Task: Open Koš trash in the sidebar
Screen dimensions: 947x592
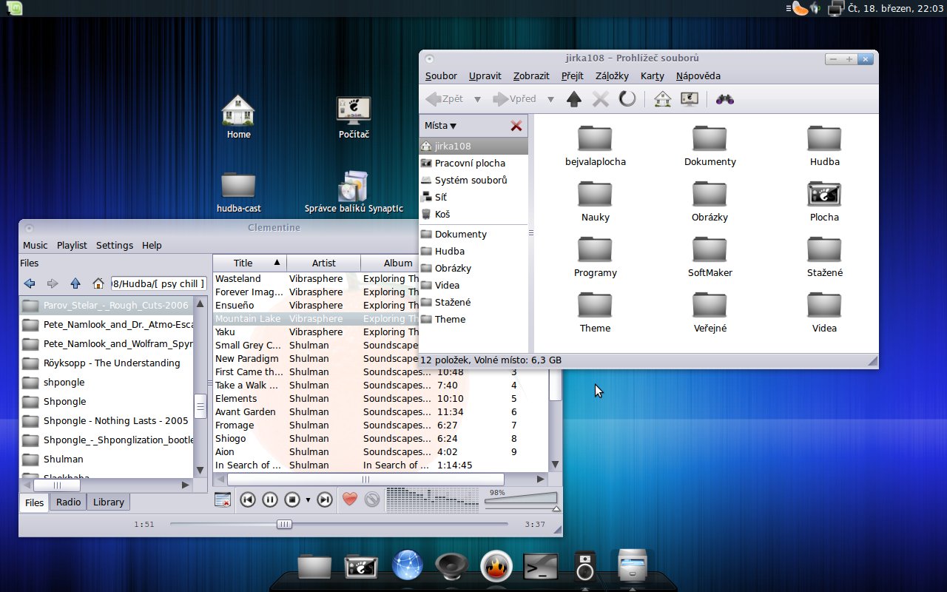Action: (473, 214)
